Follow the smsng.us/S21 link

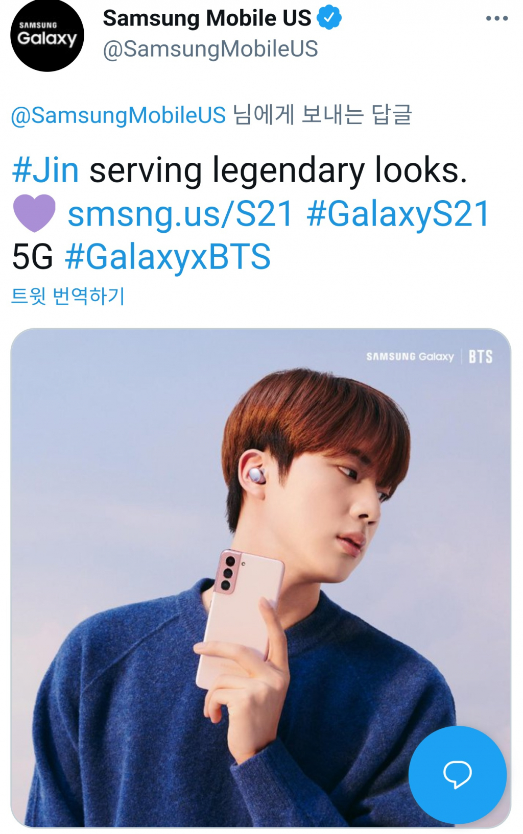[181, 213]
